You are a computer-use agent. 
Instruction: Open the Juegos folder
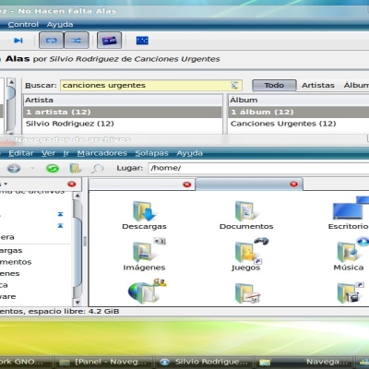[x=246, y=255]
